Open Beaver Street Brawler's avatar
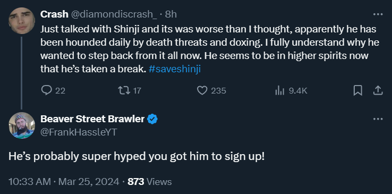Image resolution: width=392 pixels, height=194 pixels. click(21, 125)
